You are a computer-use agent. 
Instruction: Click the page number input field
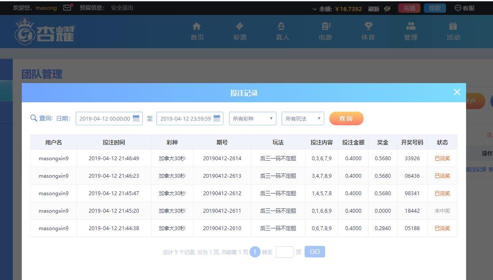pyautogui.click(x=285, y=252)
